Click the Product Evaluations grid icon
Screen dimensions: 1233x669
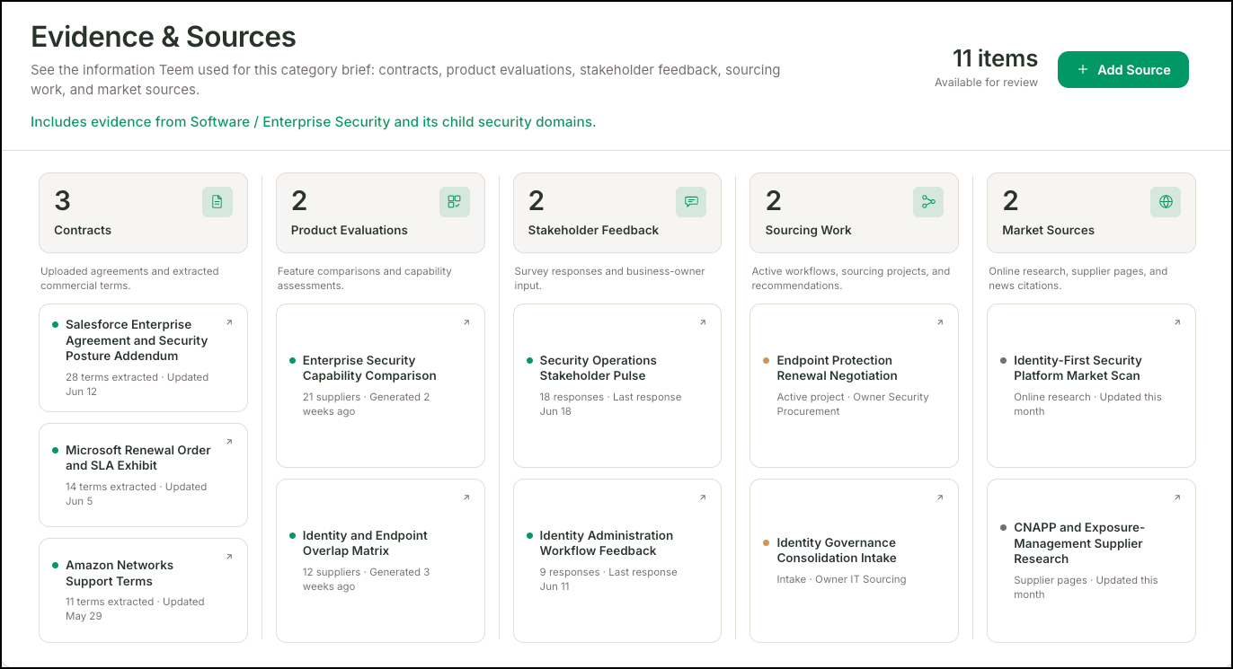pyautogui.click(x=455, y=202)
